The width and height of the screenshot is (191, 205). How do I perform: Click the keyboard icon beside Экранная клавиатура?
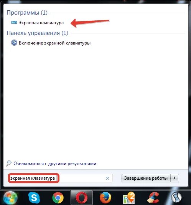14,23
